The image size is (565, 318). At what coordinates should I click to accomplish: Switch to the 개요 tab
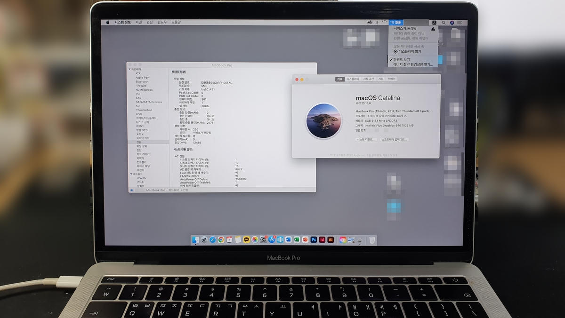339,79
